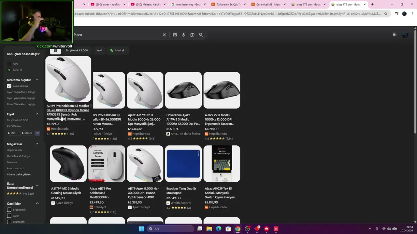Bookmark this page with the star icon
Screen dimensions: 417x234
click(386, 14)
